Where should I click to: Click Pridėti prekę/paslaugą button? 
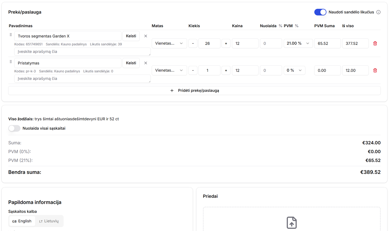click(194, 90)
